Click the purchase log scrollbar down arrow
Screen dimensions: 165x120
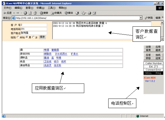[x=162, y=39]
